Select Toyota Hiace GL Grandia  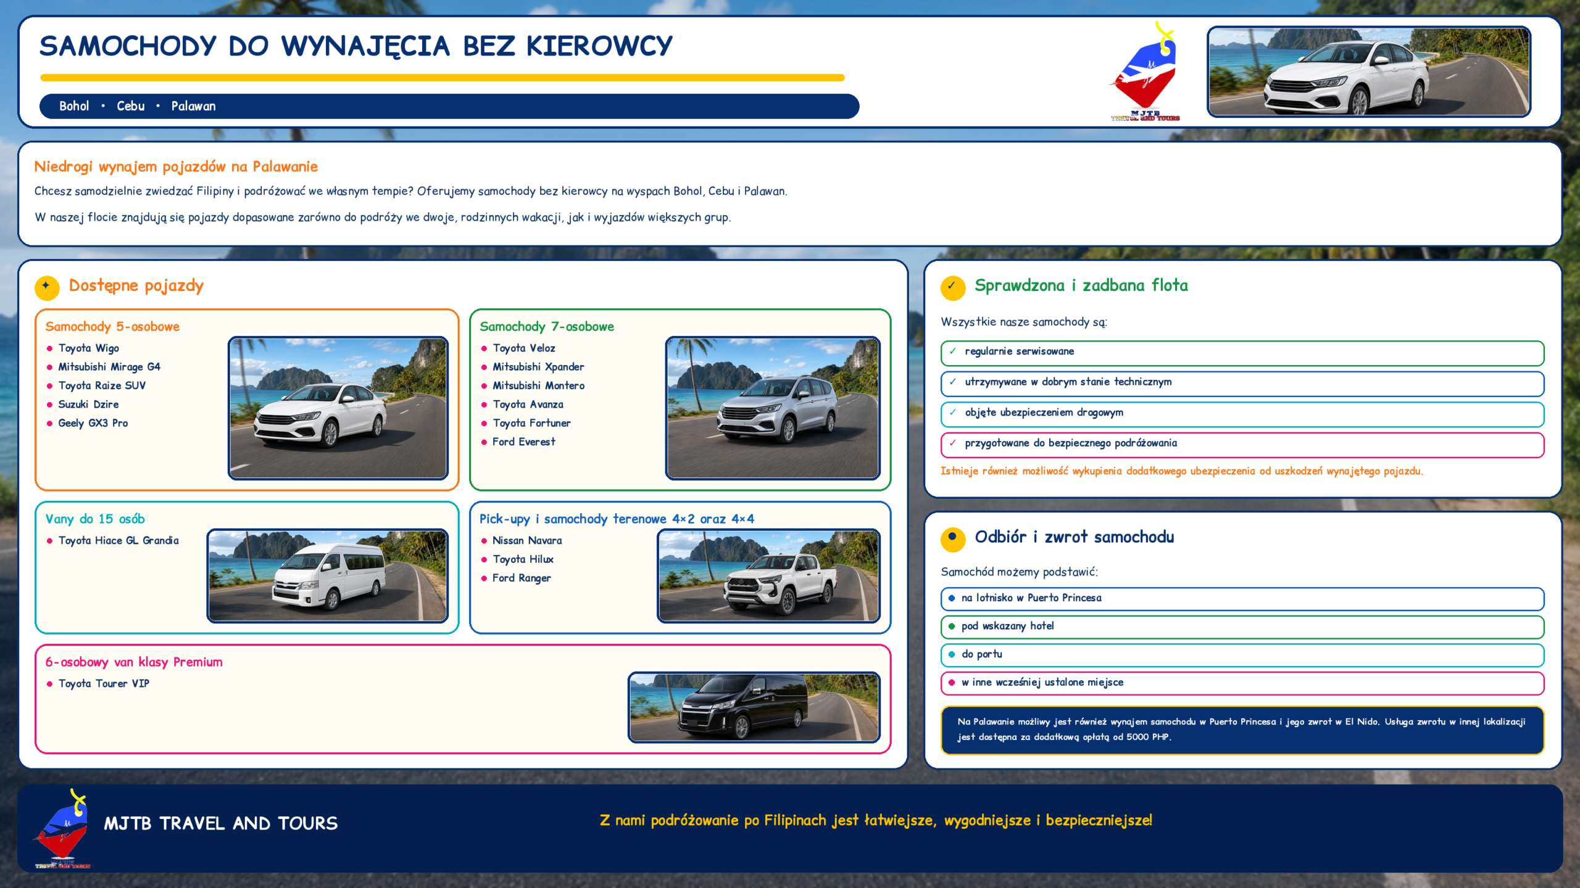118,541
